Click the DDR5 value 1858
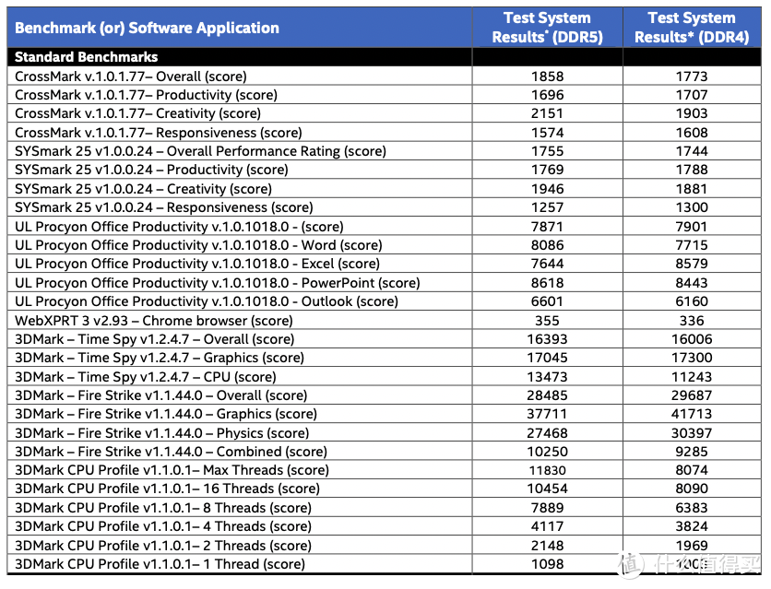This screenshot has width=771, height=589. [547, 76]
